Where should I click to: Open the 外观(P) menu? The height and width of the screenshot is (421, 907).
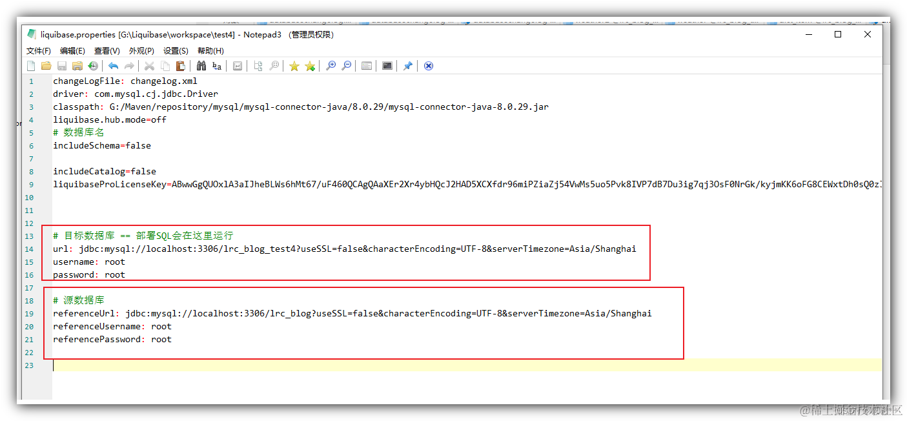(141, 50)
